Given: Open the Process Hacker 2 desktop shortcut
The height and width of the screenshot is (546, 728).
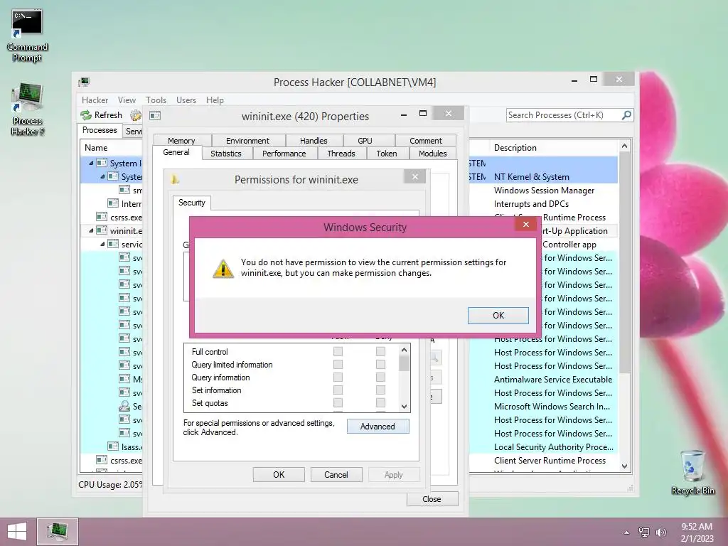Looking at the screenshot, I should [x=28, y=109].
